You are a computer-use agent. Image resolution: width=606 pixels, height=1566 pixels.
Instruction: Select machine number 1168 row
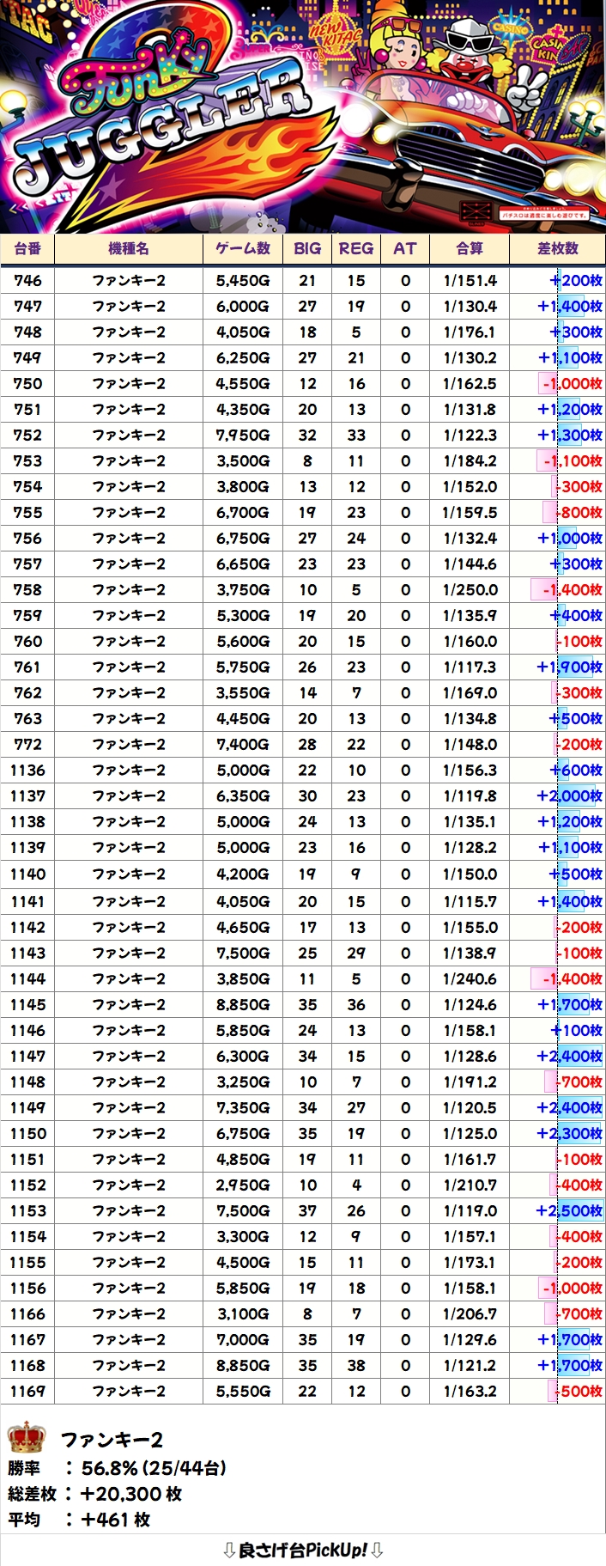[27, 1365]
